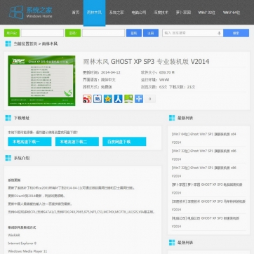Open Win7 64位 navigation item
Image resolution: width=254 pixels, height=254 pixels.
click(x=232, y=13)
